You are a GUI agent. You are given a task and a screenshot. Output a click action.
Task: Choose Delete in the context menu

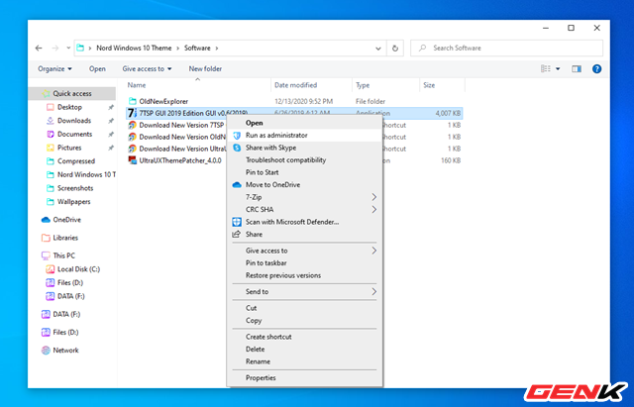255,350
